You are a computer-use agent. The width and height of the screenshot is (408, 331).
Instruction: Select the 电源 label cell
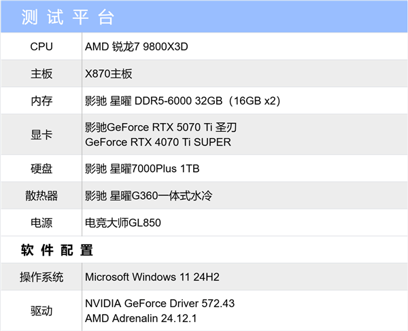click(41, 223)
